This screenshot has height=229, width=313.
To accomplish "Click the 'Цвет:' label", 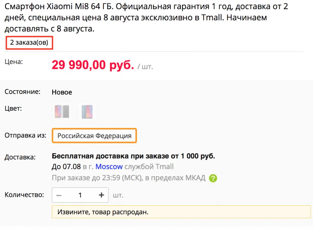I will 13,108.
